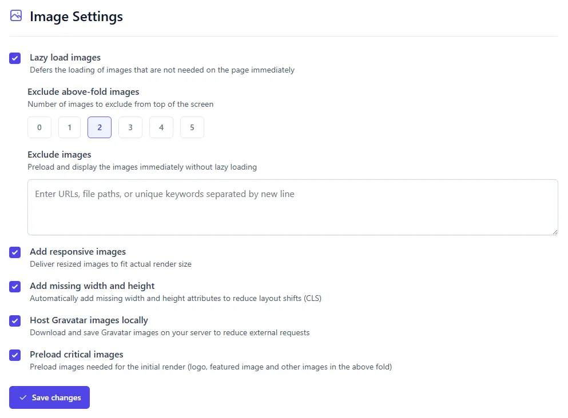
Task: Toggle Add missing width and height checkbox
Action: click(15, 287)
